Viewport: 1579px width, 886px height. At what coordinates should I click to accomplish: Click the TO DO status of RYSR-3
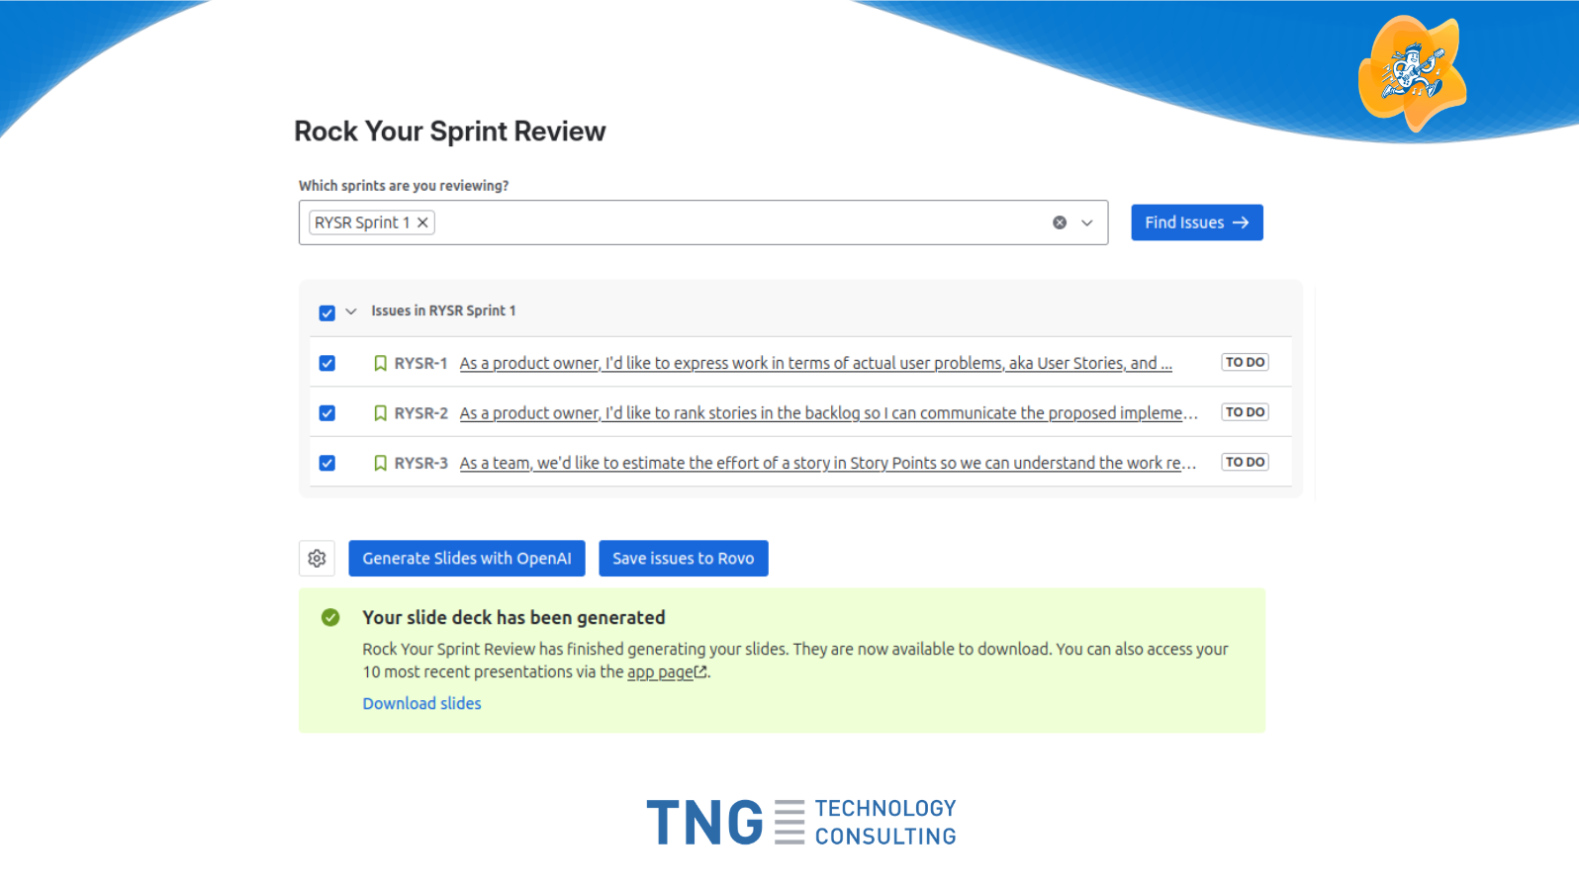[1245, 462]
